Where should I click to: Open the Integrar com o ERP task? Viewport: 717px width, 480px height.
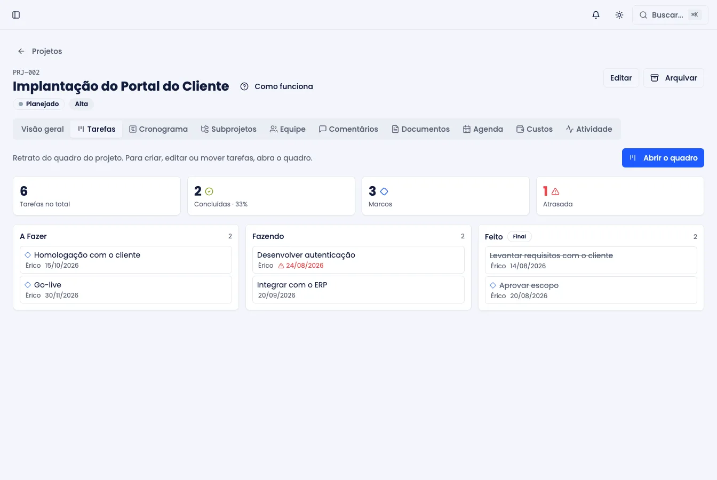coord(359,290)
